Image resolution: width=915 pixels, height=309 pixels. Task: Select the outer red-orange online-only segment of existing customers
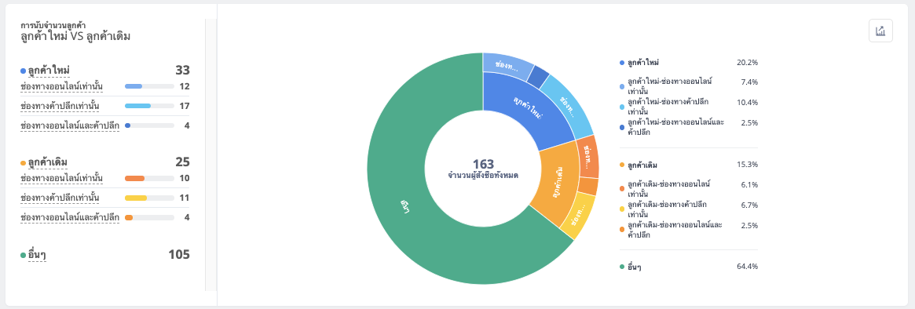click(x=588, y=158)
